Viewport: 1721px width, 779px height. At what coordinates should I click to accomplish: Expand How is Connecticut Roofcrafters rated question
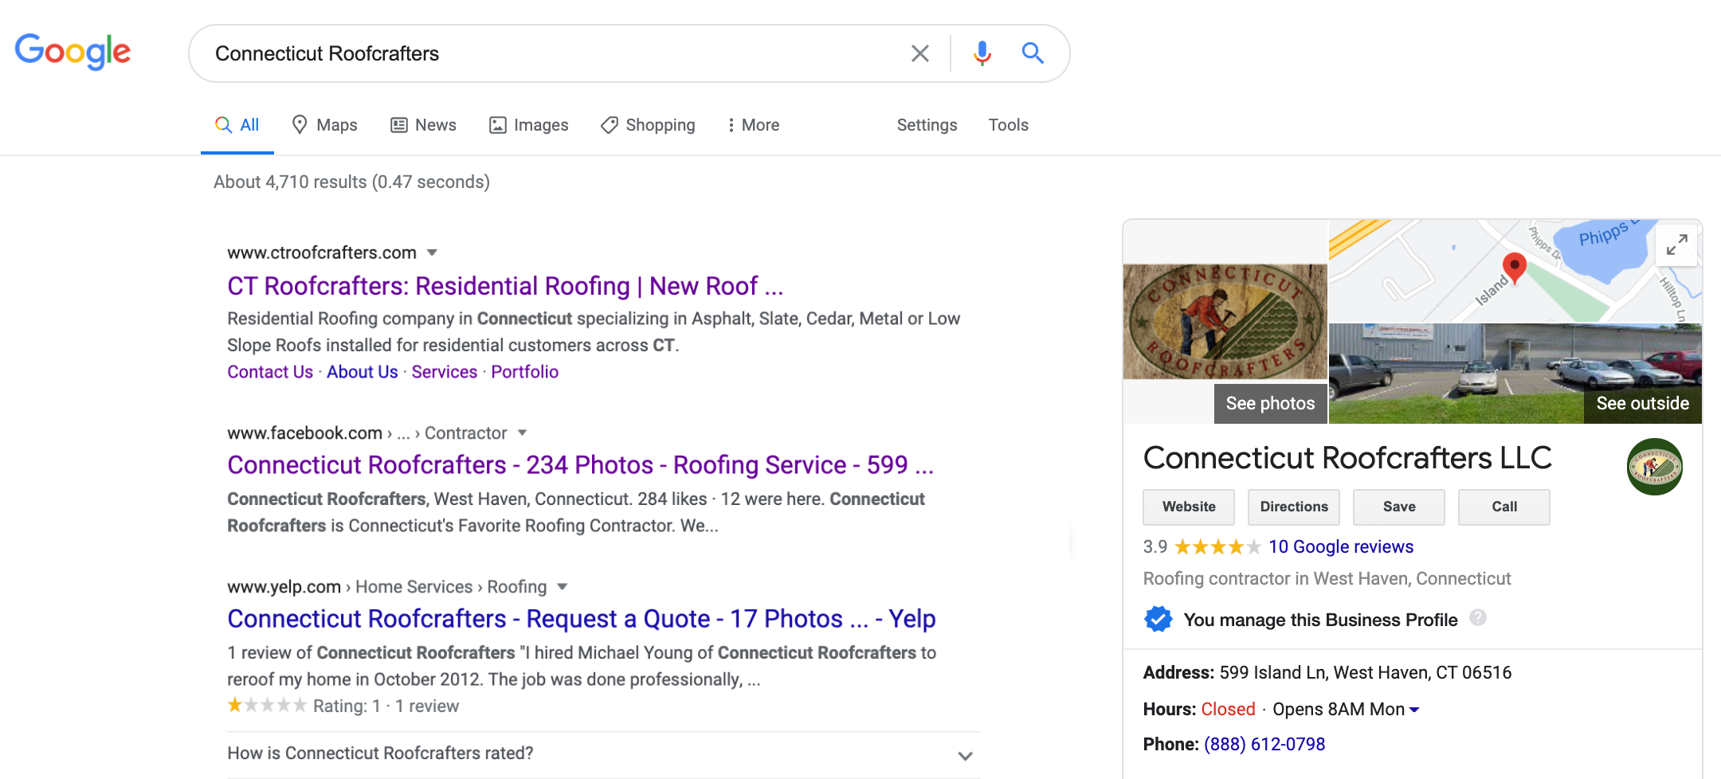tap(603, 754)
